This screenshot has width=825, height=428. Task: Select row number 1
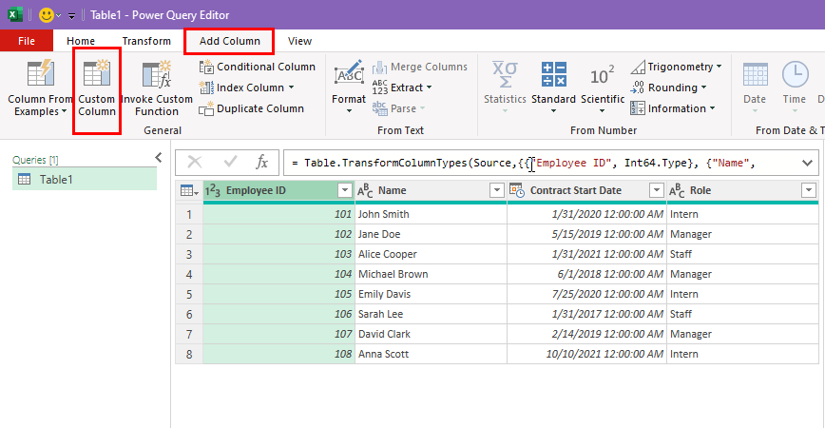pos(189,214)
